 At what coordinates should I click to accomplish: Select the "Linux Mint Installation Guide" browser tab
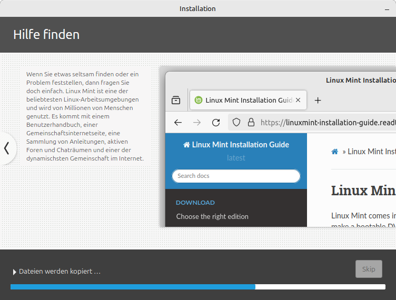(248, 100)
